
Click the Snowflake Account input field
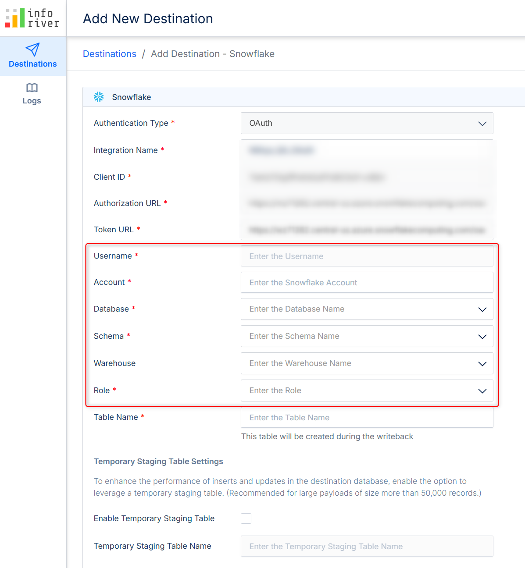pyautogui.click(x=367, y=283)
